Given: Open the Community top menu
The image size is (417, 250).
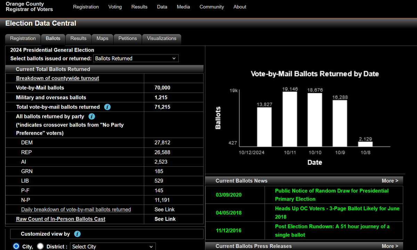Looking at the screenshot, I should pos(212,7).
